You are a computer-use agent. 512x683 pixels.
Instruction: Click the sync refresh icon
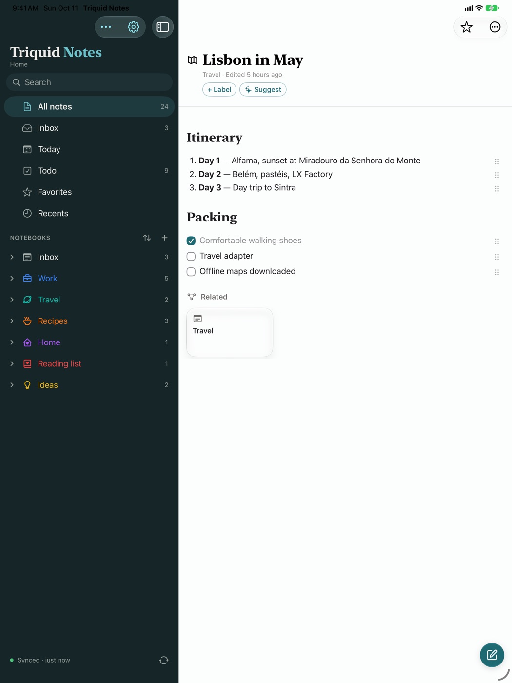pos(164,660)
